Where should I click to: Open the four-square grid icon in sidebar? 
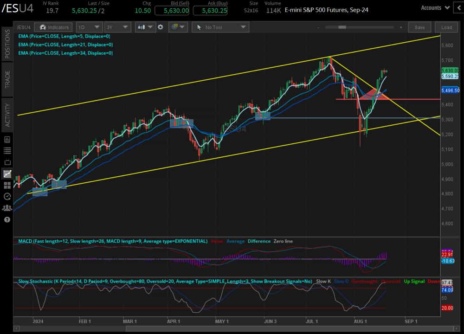click(7, 186)
